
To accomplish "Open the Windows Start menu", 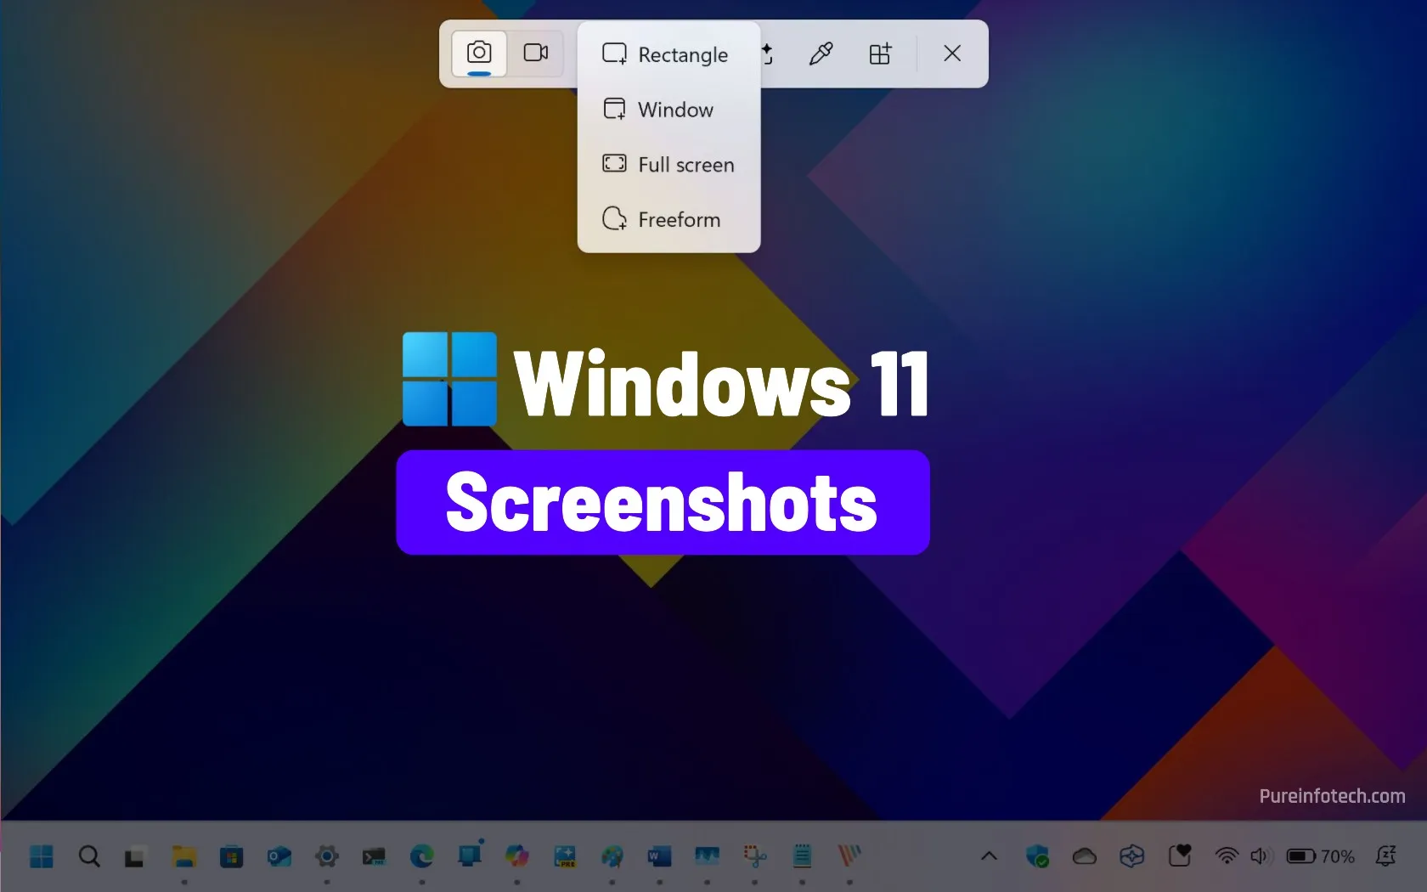I will click(x=42, y=856).
